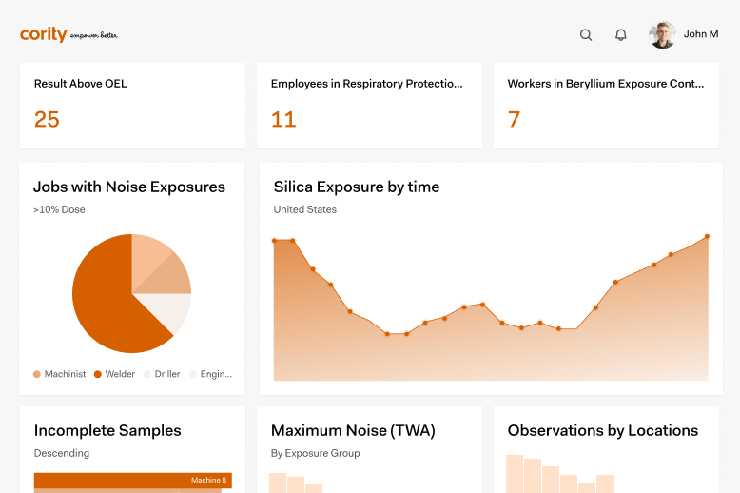Viewport: 740px width, 493px height.
Task: Open the Result Above OEL card
Action: [x=81, y=84]
